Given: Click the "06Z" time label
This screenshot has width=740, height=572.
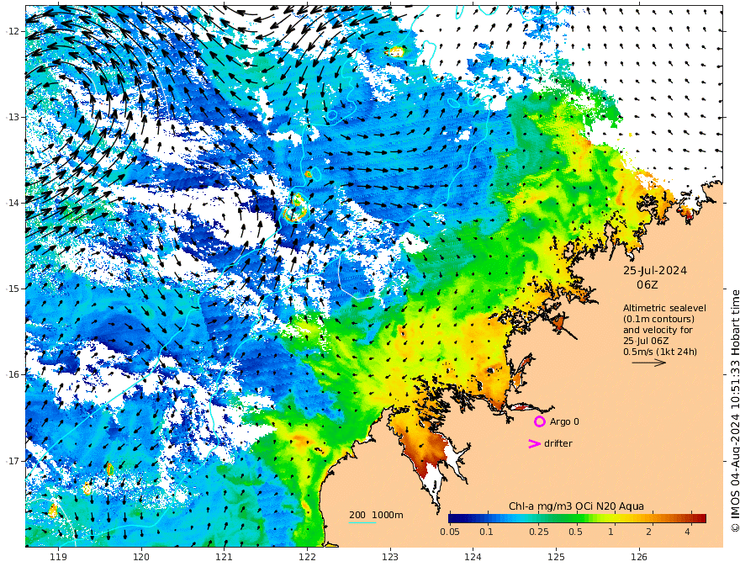Looking at the screenshot, I should point(647,285).
